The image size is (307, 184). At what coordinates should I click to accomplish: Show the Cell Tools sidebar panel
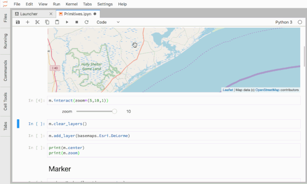coord(5,102)
